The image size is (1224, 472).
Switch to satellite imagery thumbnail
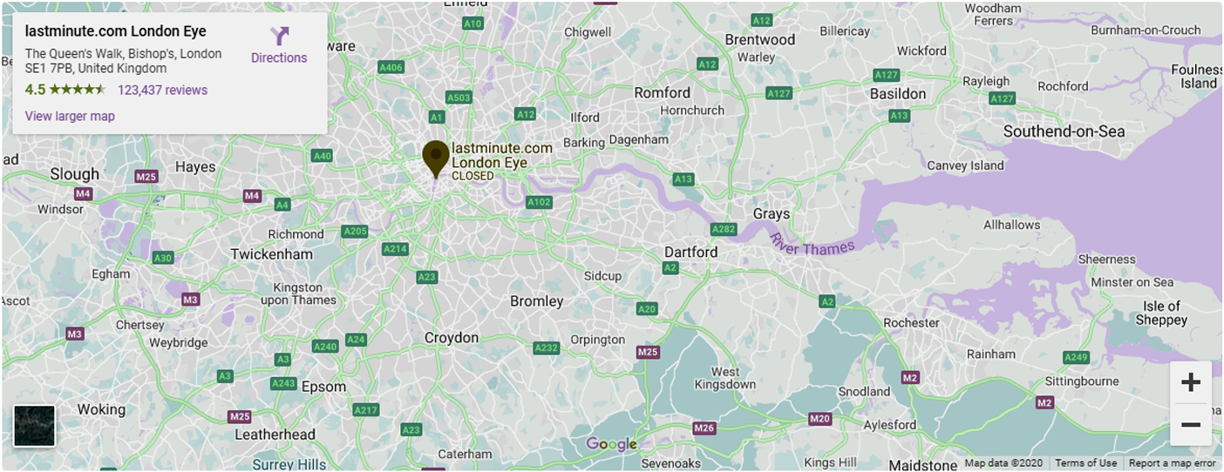click(35, 426)
